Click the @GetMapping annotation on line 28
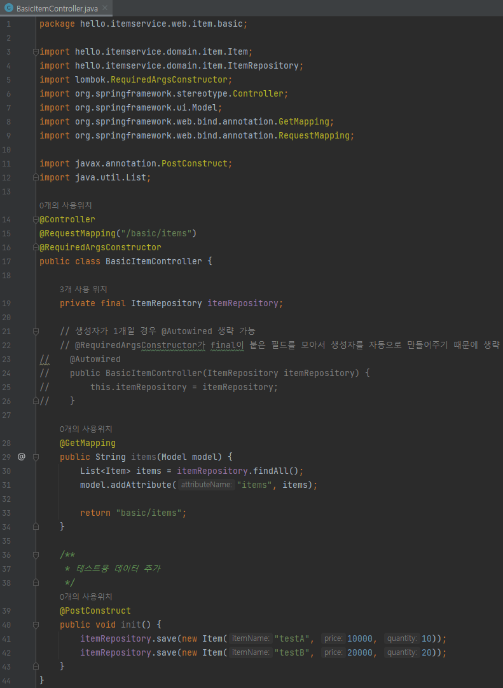Screen dimensions: 503x688 point(88,443)
